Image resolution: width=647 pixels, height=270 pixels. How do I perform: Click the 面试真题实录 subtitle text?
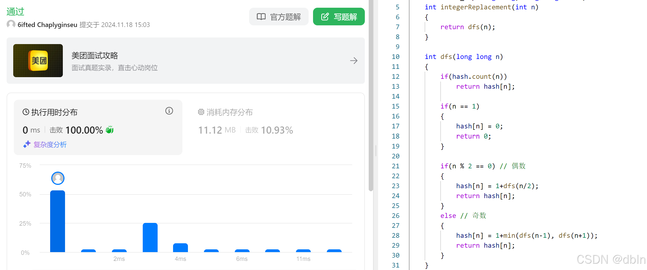[x=115, y=68]
